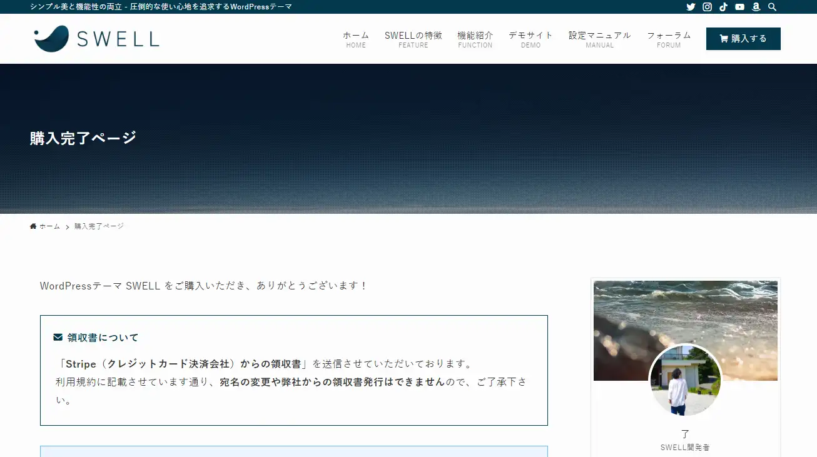Click the TikTok icon in header
The height and width of the screenshot is (457, 817).
[x=723, y=7]
